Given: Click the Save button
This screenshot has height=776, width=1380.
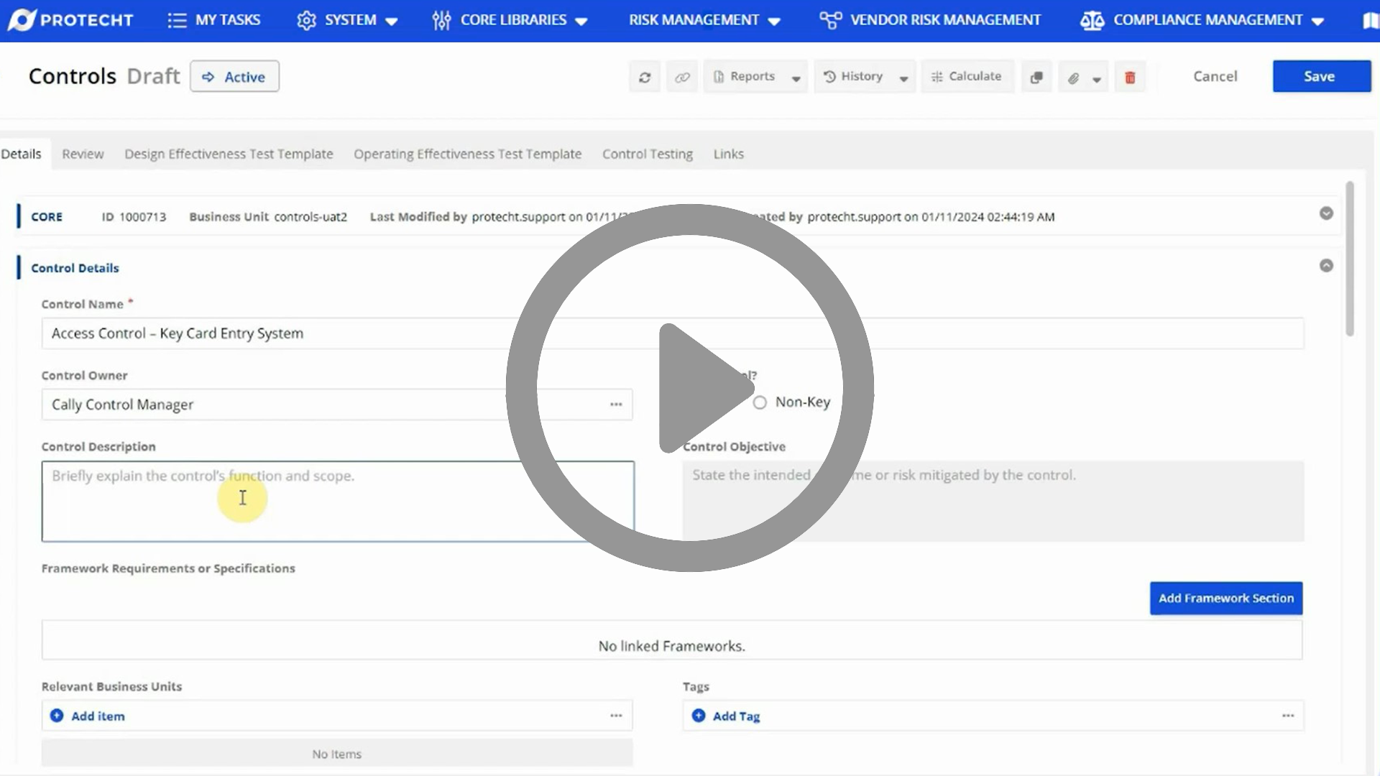Looking at the screenshot, I should (1320, 76).
